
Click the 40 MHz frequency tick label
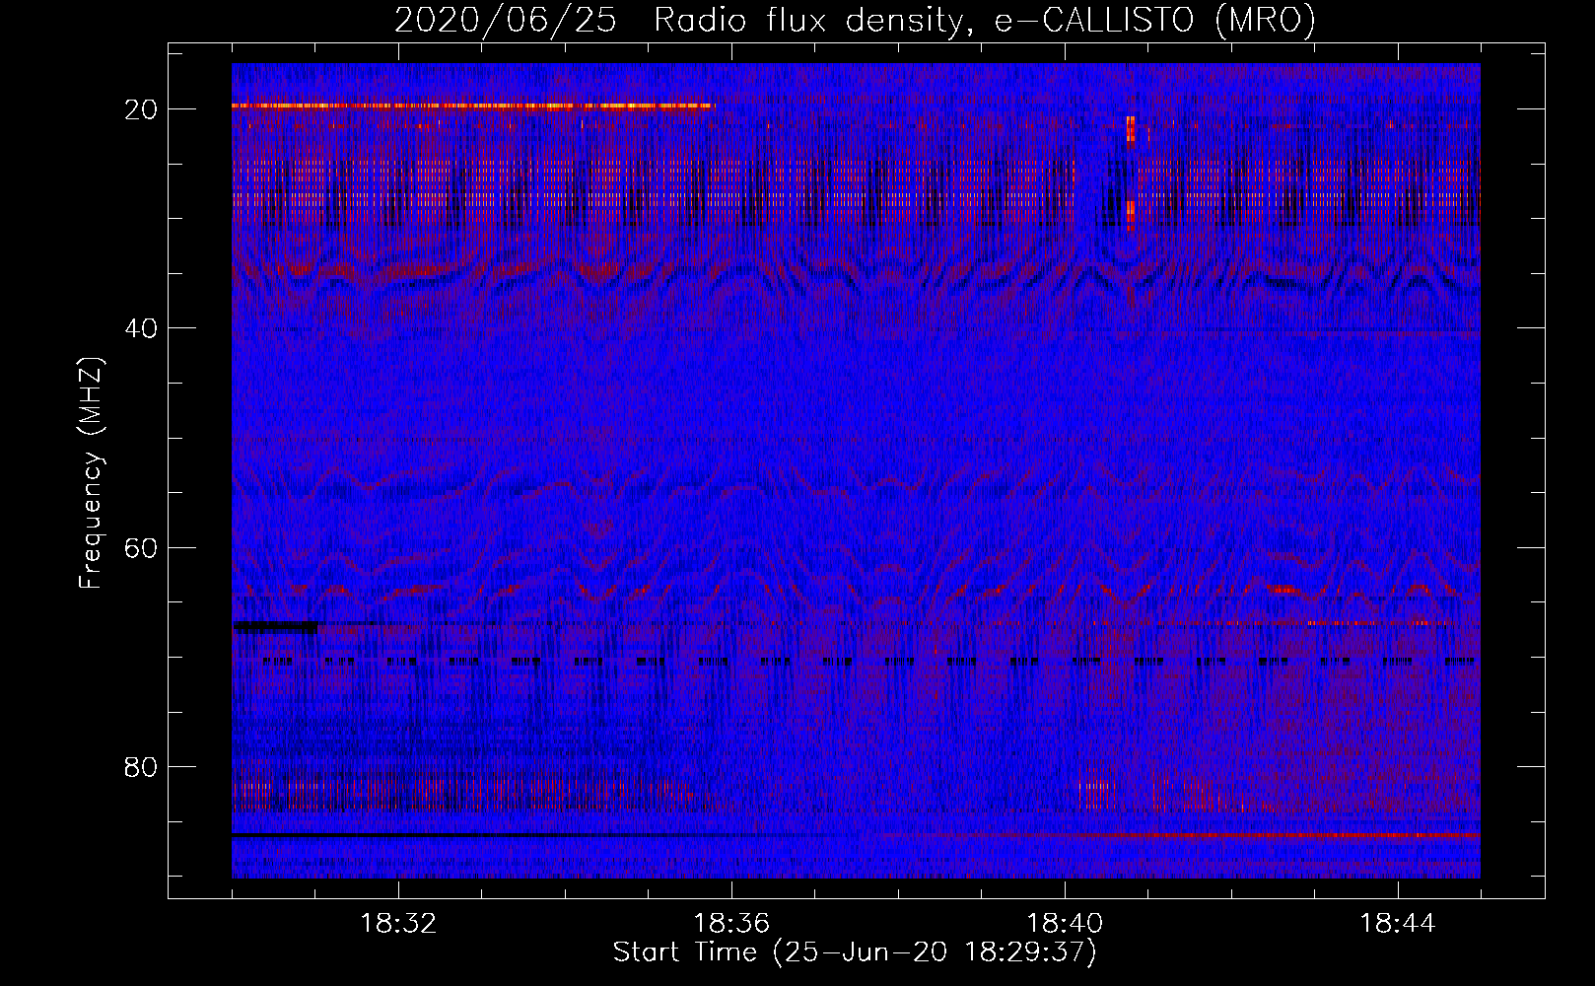(141, 328)
